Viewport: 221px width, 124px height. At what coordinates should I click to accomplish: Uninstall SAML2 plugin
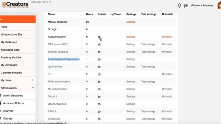[167, 111]
